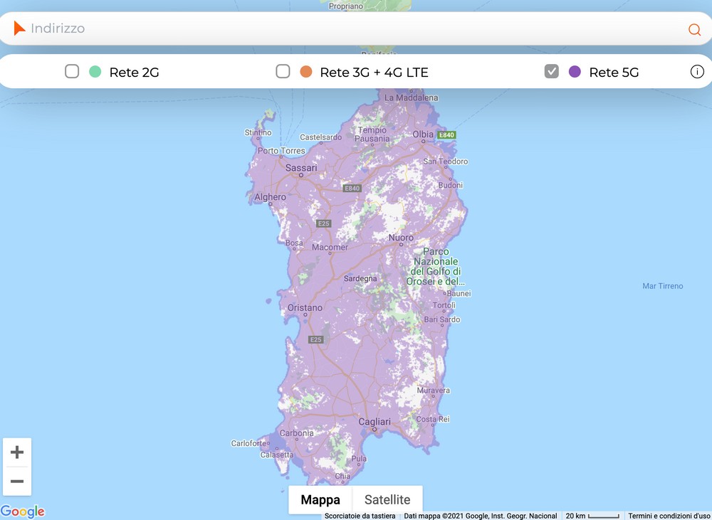Open the coverage info icon
The width and height of the screenshot is (712, 520).
[697, 72]
